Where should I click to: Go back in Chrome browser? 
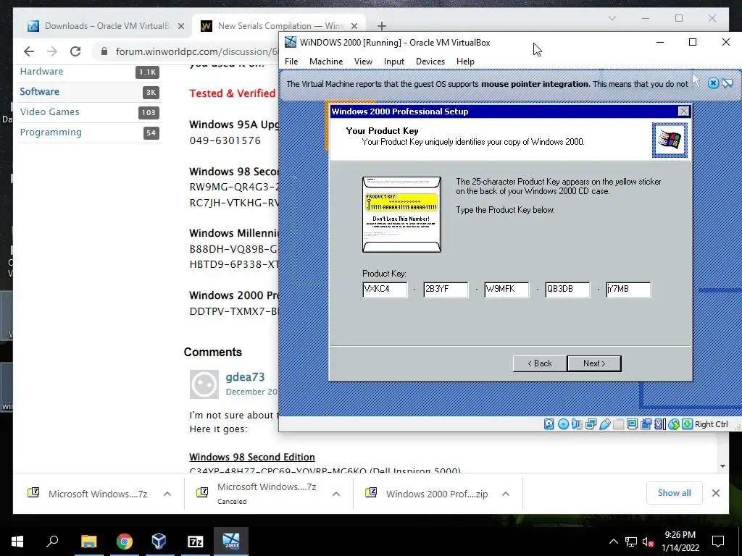click(x=29, y=51)
